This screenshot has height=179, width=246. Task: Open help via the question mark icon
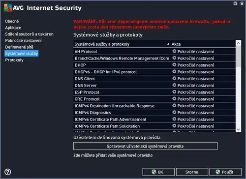(8, 172)
